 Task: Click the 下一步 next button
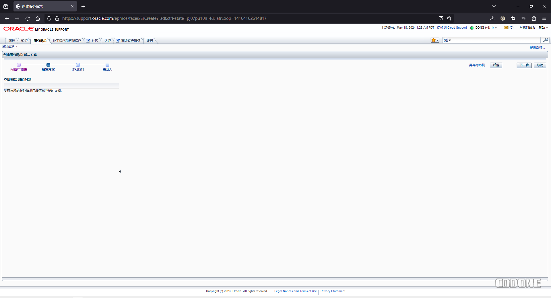(x=524, y=65)
